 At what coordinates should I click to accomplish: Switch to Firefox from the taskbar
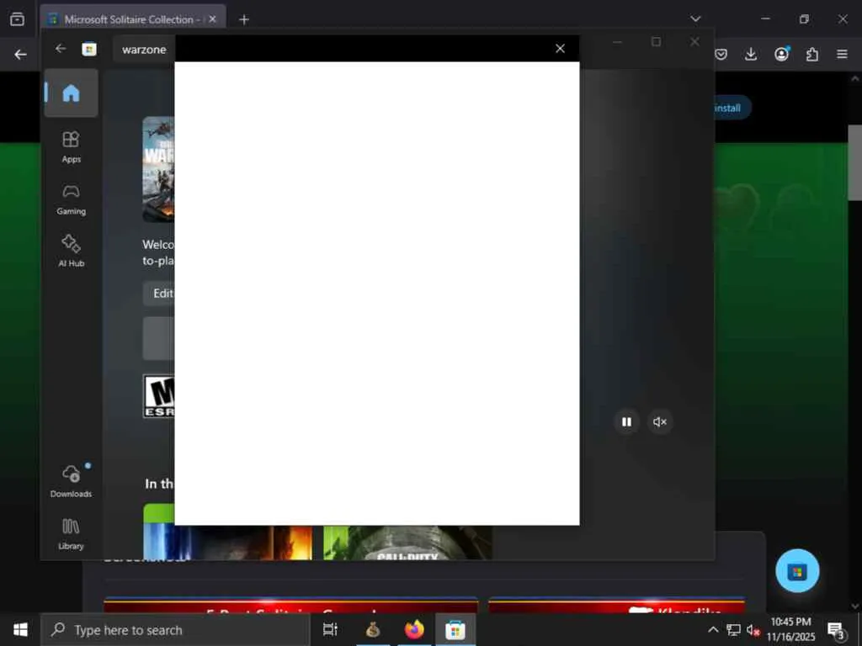tap(414, 629)
